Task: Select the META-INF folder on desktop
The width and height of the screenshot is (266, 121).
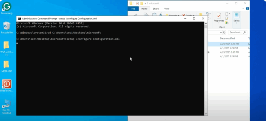Action: (6, 66)
